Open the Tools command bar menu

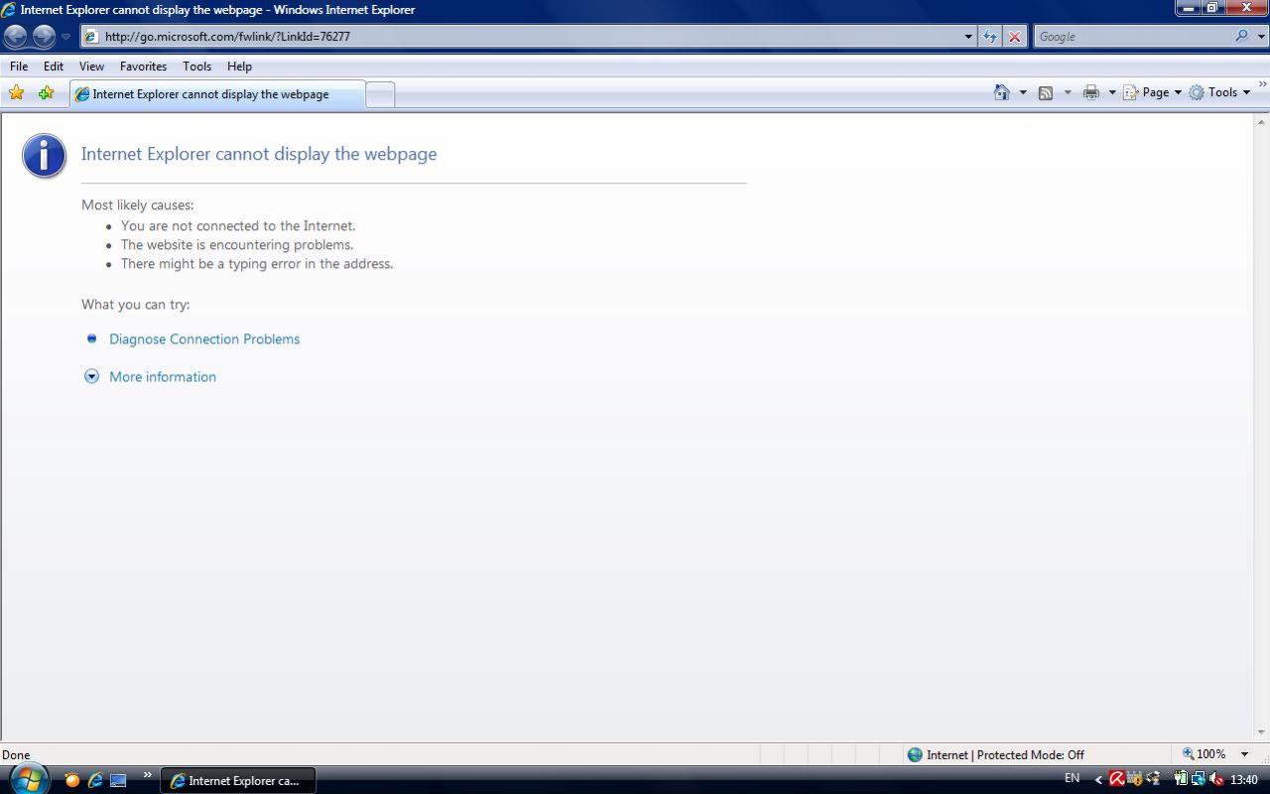pos(1219,92)
